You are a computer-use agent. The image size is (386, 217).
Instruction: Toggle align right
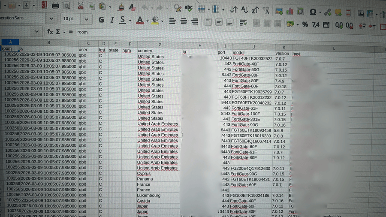[195, 21]
